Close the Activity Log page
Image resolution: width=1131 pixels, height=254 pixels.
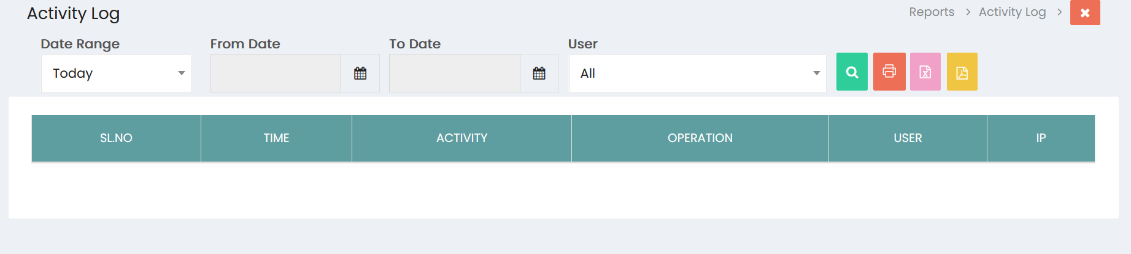pyautogui.click(x=1085, y=12)
